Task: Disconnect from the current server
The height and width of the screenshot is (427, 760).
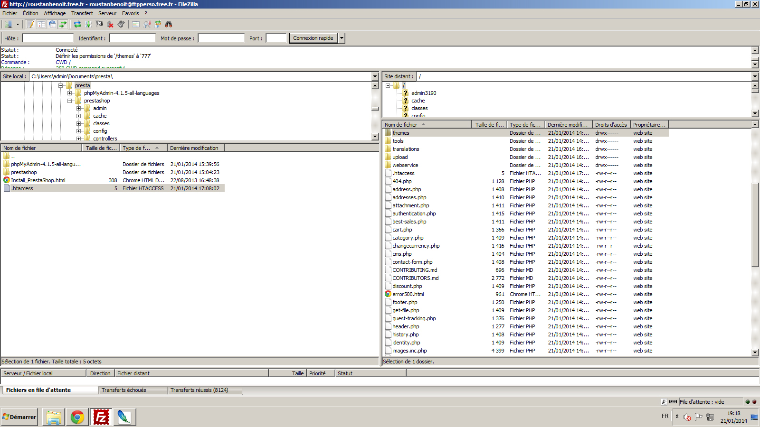Action: [x=110, y=24]
